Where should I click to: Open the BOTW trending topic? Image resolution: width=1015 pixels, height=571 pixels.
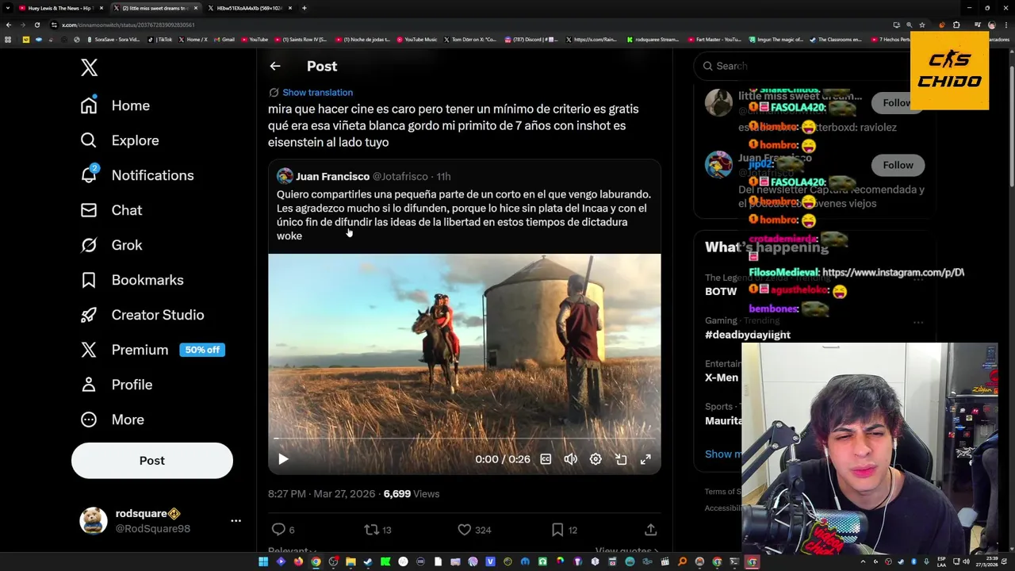point(721,291)
